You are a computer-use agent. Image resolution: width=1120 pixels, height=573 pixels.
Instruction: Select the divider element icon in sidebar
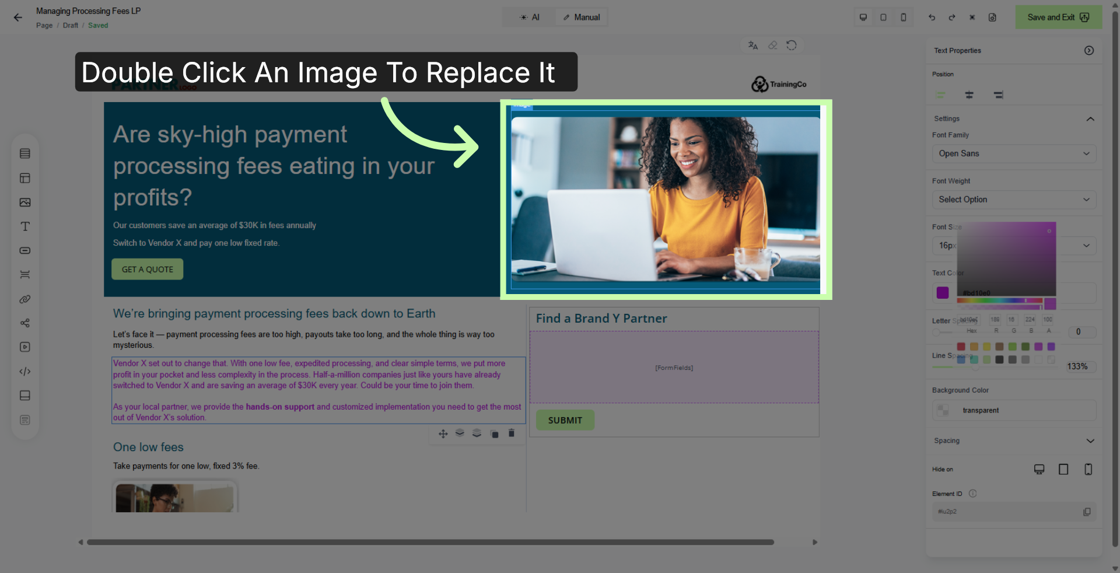click(25, 275)
